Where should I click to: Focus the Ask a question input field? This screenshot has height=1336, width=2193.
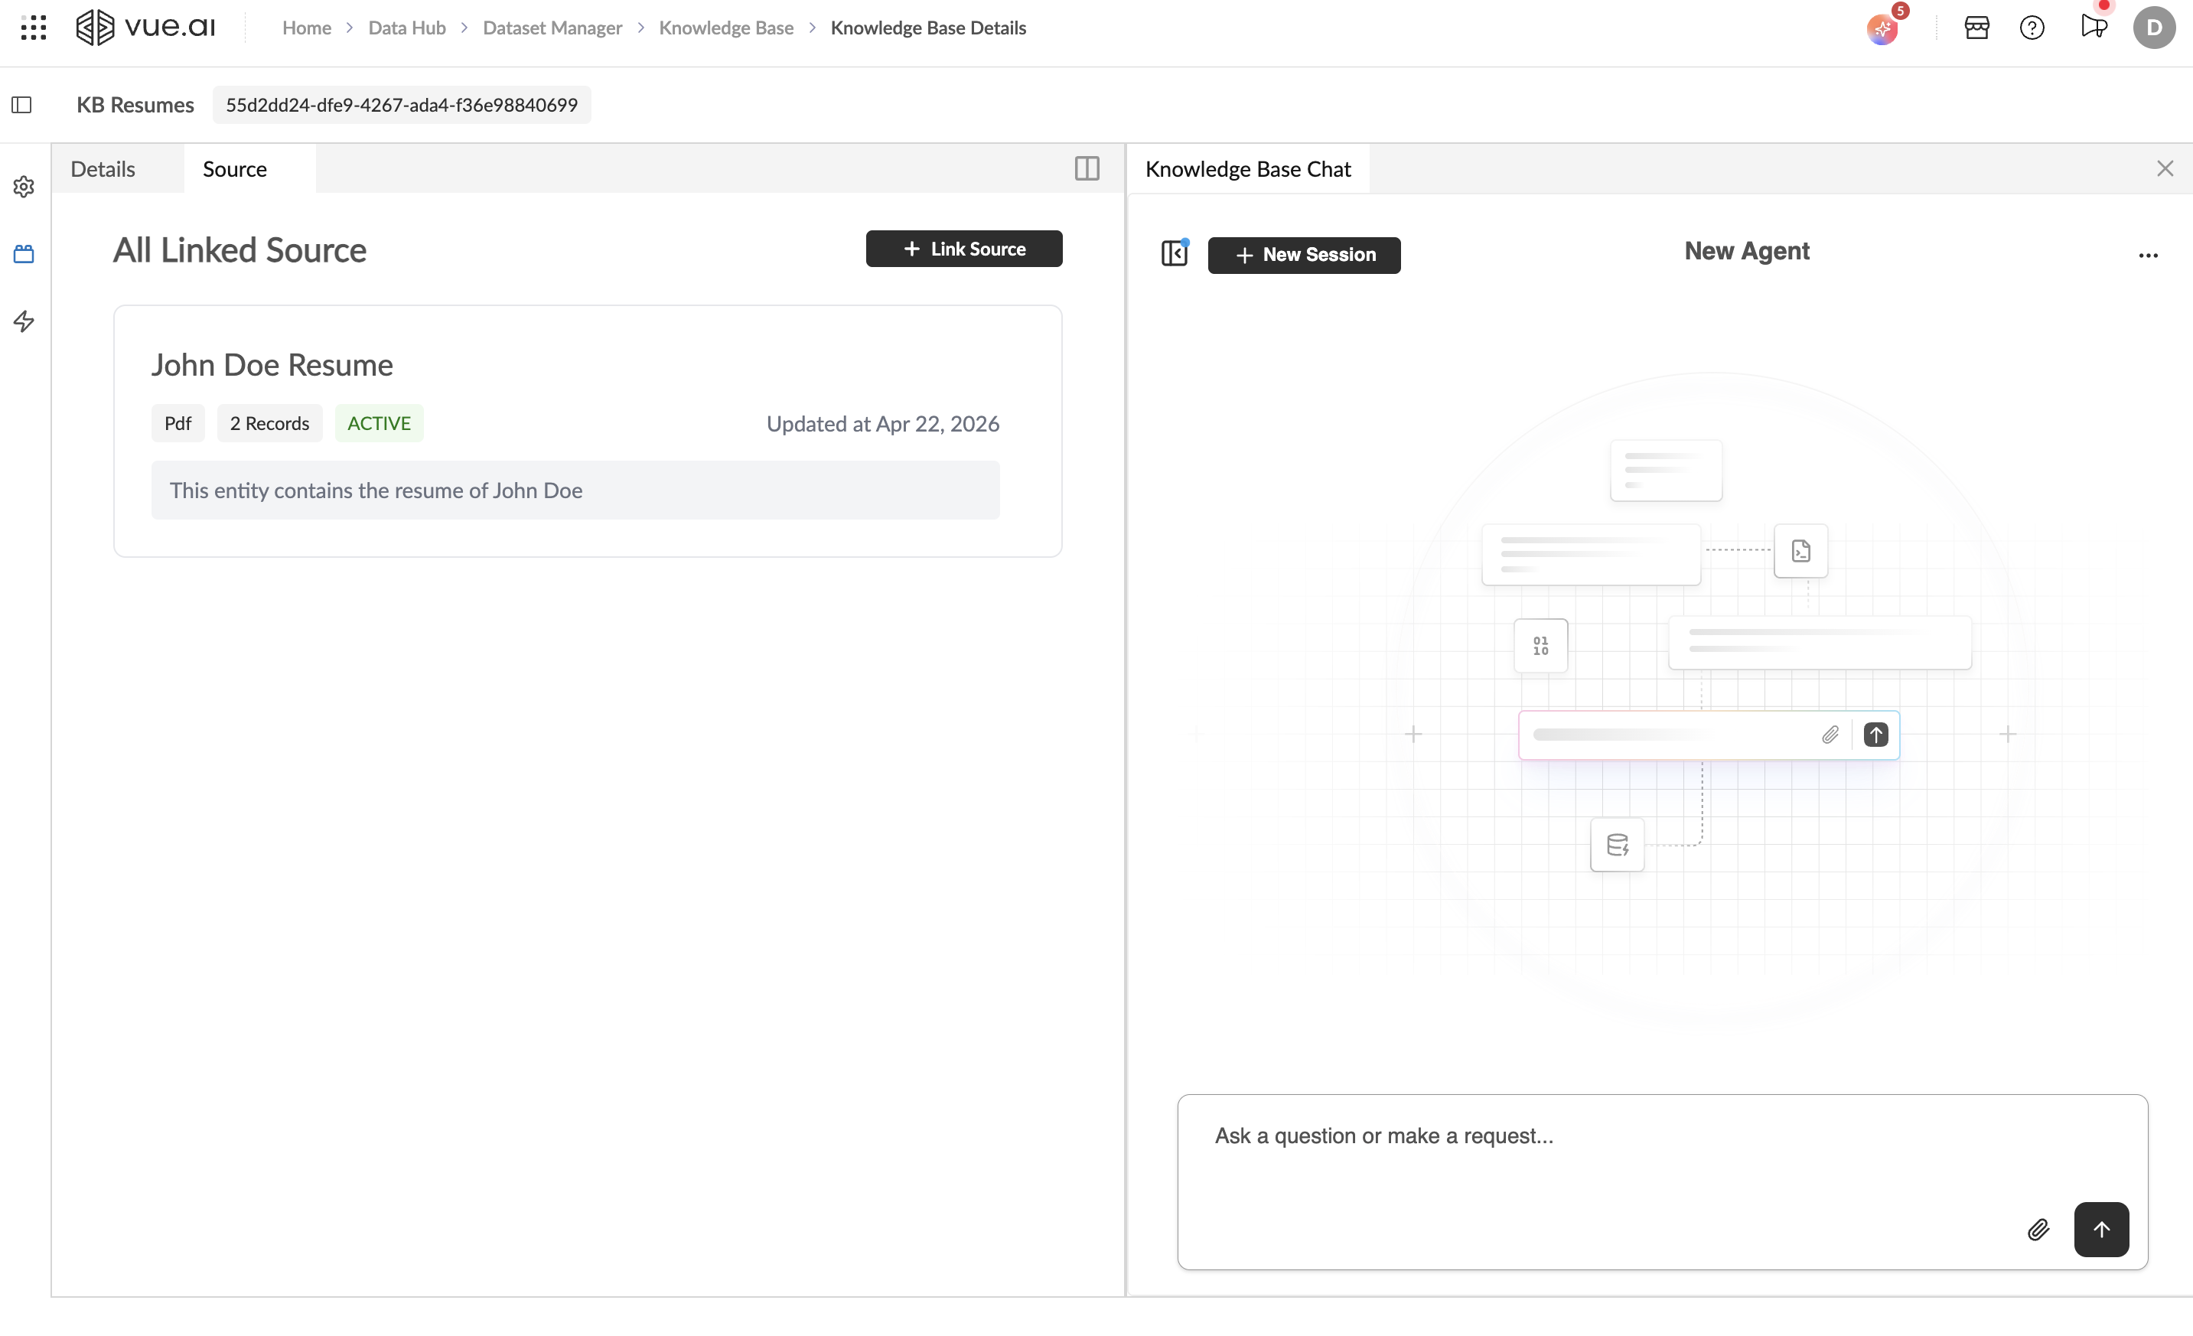(x=1663, y=1182)
